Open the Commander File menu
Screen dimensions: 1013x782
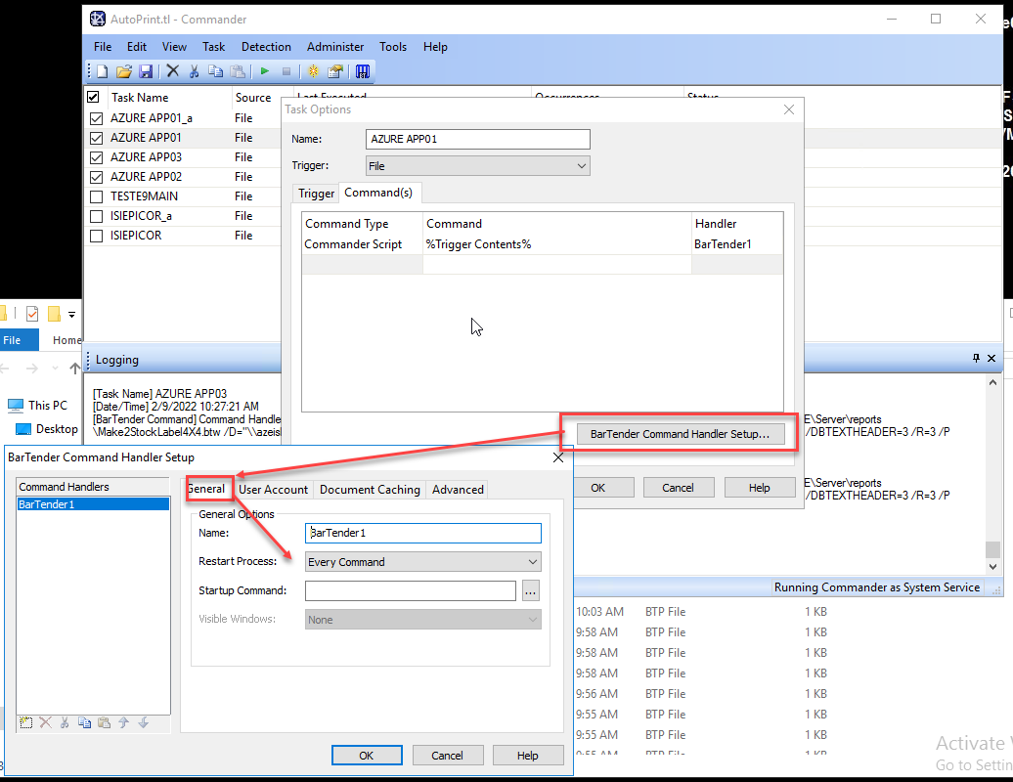tap(103, 47)
